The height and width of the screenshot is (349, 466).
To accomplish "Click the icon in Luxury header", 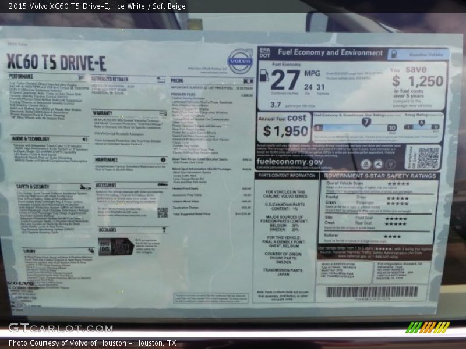I will click(x=91, y=251).
